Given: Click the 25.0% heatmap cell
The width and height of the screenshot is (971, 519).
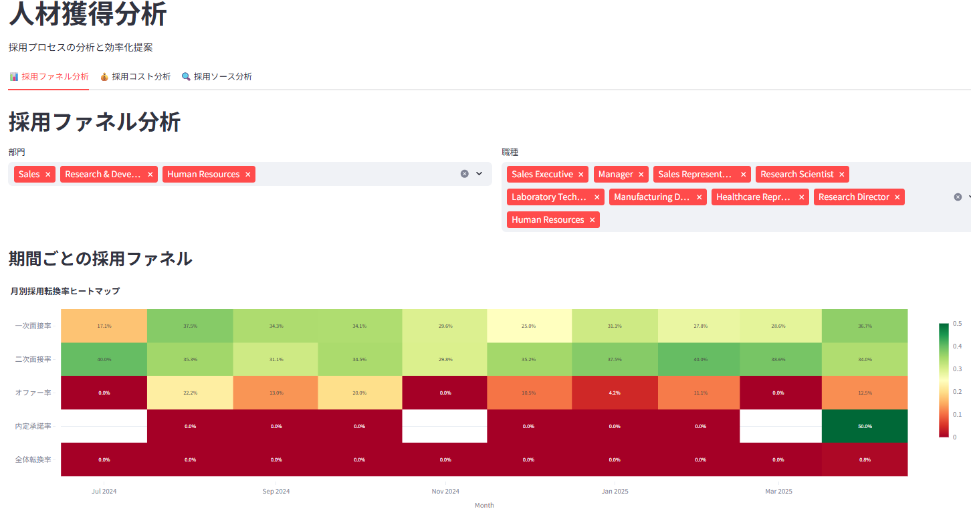Looking at the screenshot, I should [529, 326].
